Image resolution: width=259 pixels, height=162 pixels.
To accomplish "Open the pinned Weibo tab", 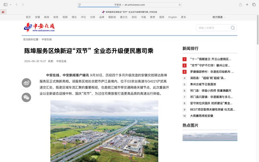I will point(3,12).
